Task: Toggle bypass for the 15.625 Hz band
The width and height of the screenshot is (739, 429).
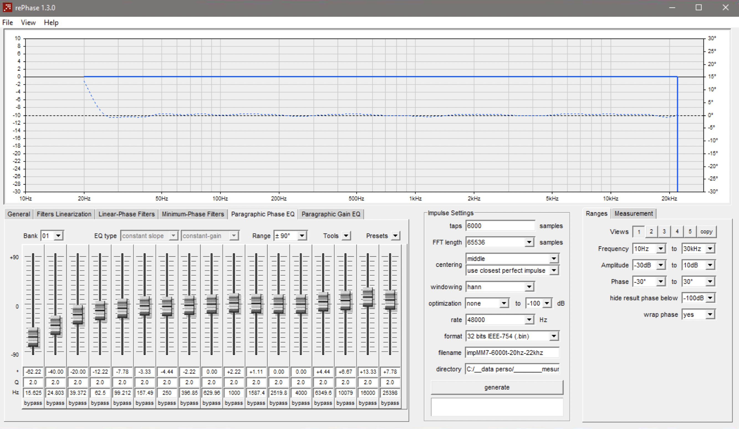Action: [x=33, y=403]
